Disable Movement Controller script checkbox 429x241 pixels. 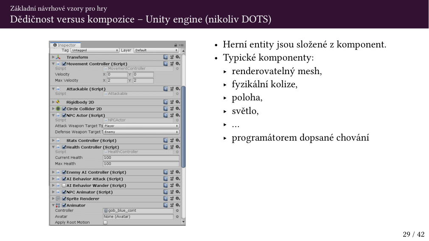[64, 64]
